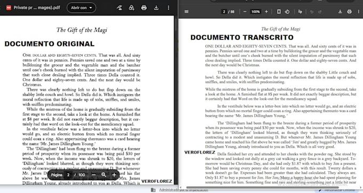Print the PDF from left viewer toolbar
Image resolution: width=363 pixels, height=193 pixels.
[144, 7]
